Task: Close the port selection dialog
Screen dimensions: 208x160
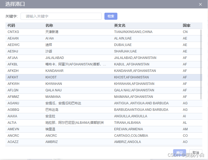Action: 200,4
